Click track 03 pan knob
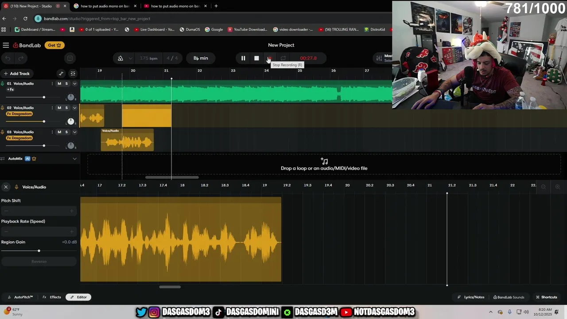Screen dimensions: 567x319 [70, 145]
